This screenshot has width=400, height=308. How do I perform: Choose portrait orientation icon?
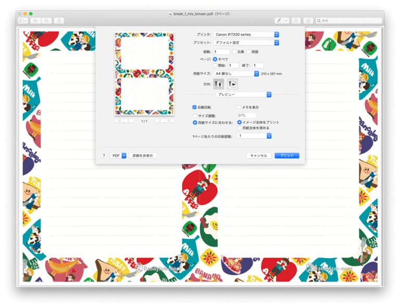tap(218, 84)
